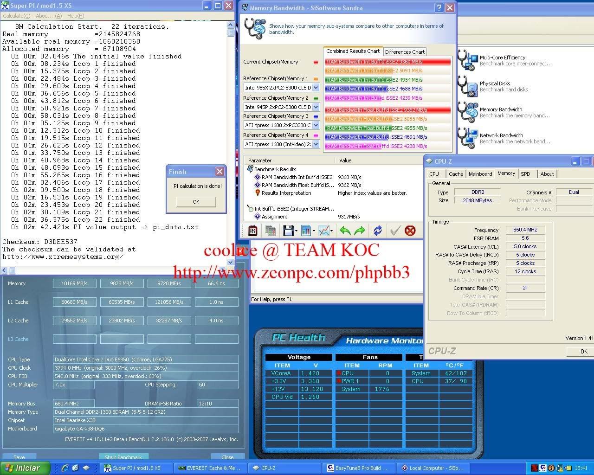The width and height of the screenshot is (594, 475).
Task: Open the Multi-Core Efficiency benchmark icon
Action: point(467,60)
